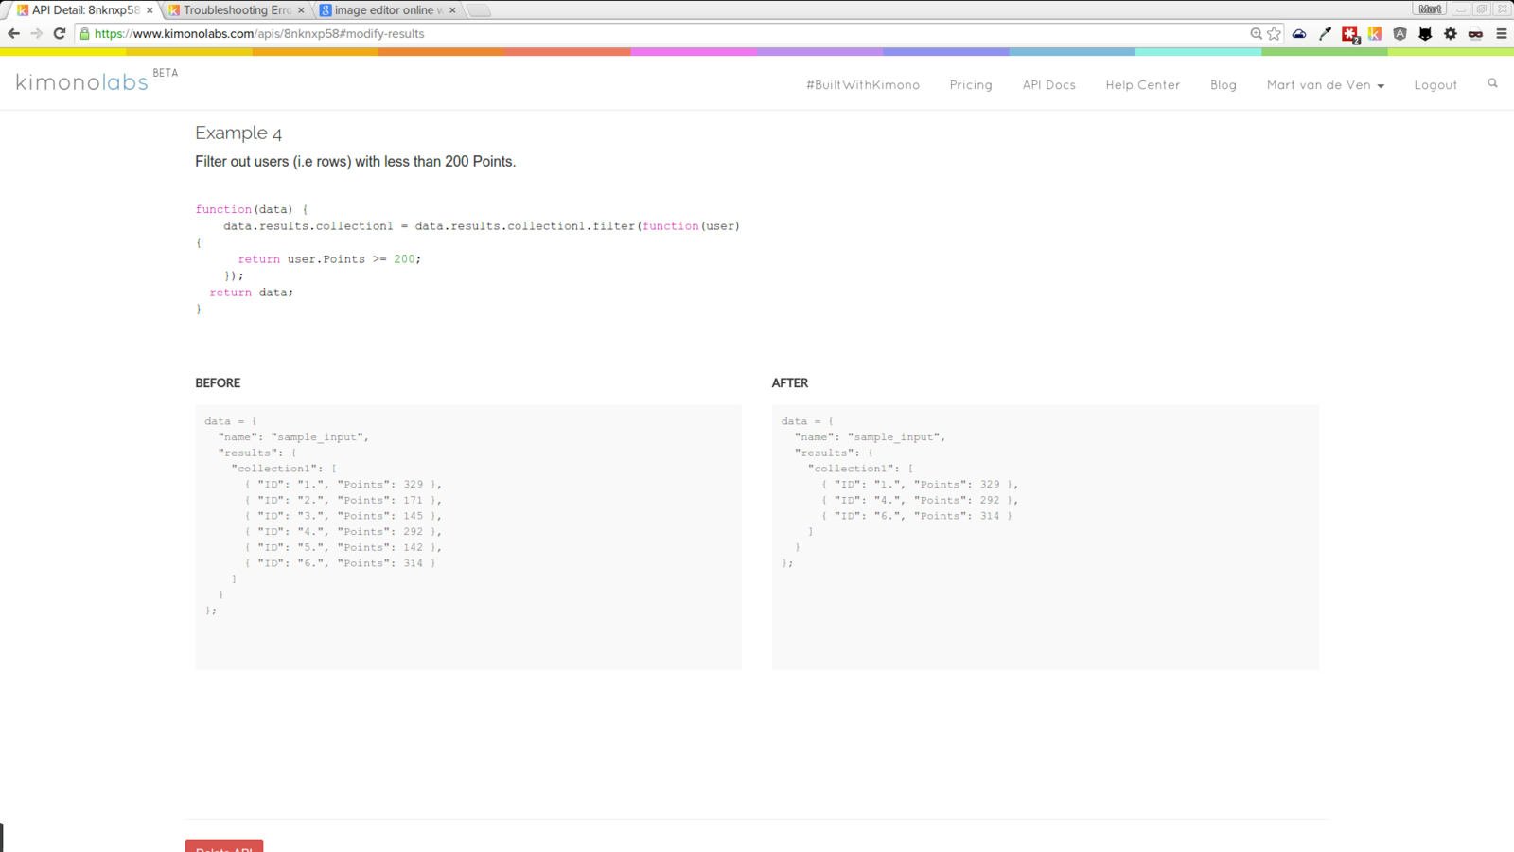Open the zoom magnifier in address bar
Image resolution: width=1514 pixels, height=852 pixels.
1256,34
